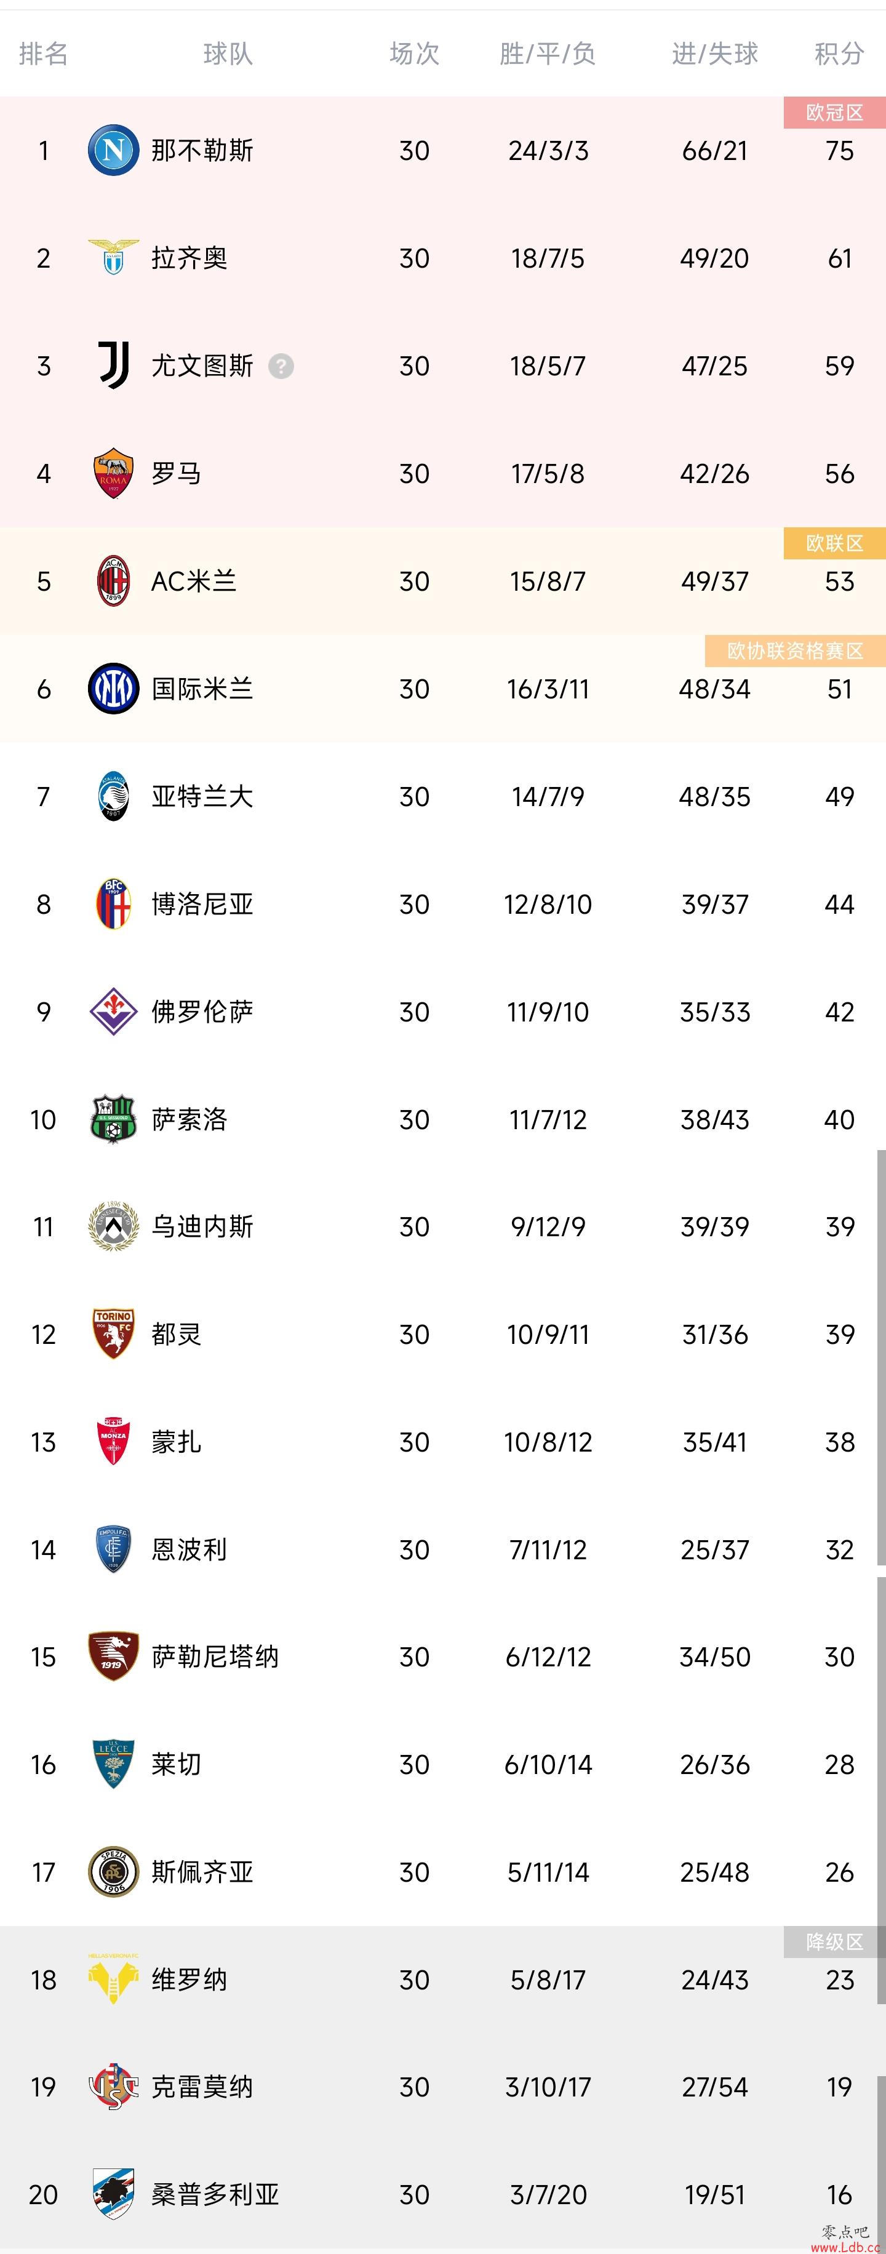Tap the 欧协联资格赛区 badge

click(x=795, y=650)
